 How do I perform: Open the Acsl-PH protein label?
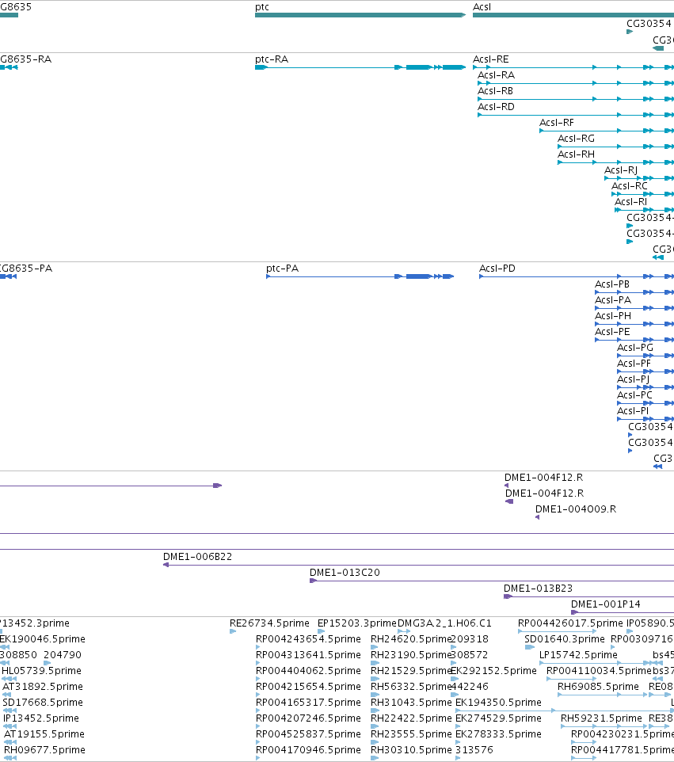pyautogui.click(x=613, y=316)
